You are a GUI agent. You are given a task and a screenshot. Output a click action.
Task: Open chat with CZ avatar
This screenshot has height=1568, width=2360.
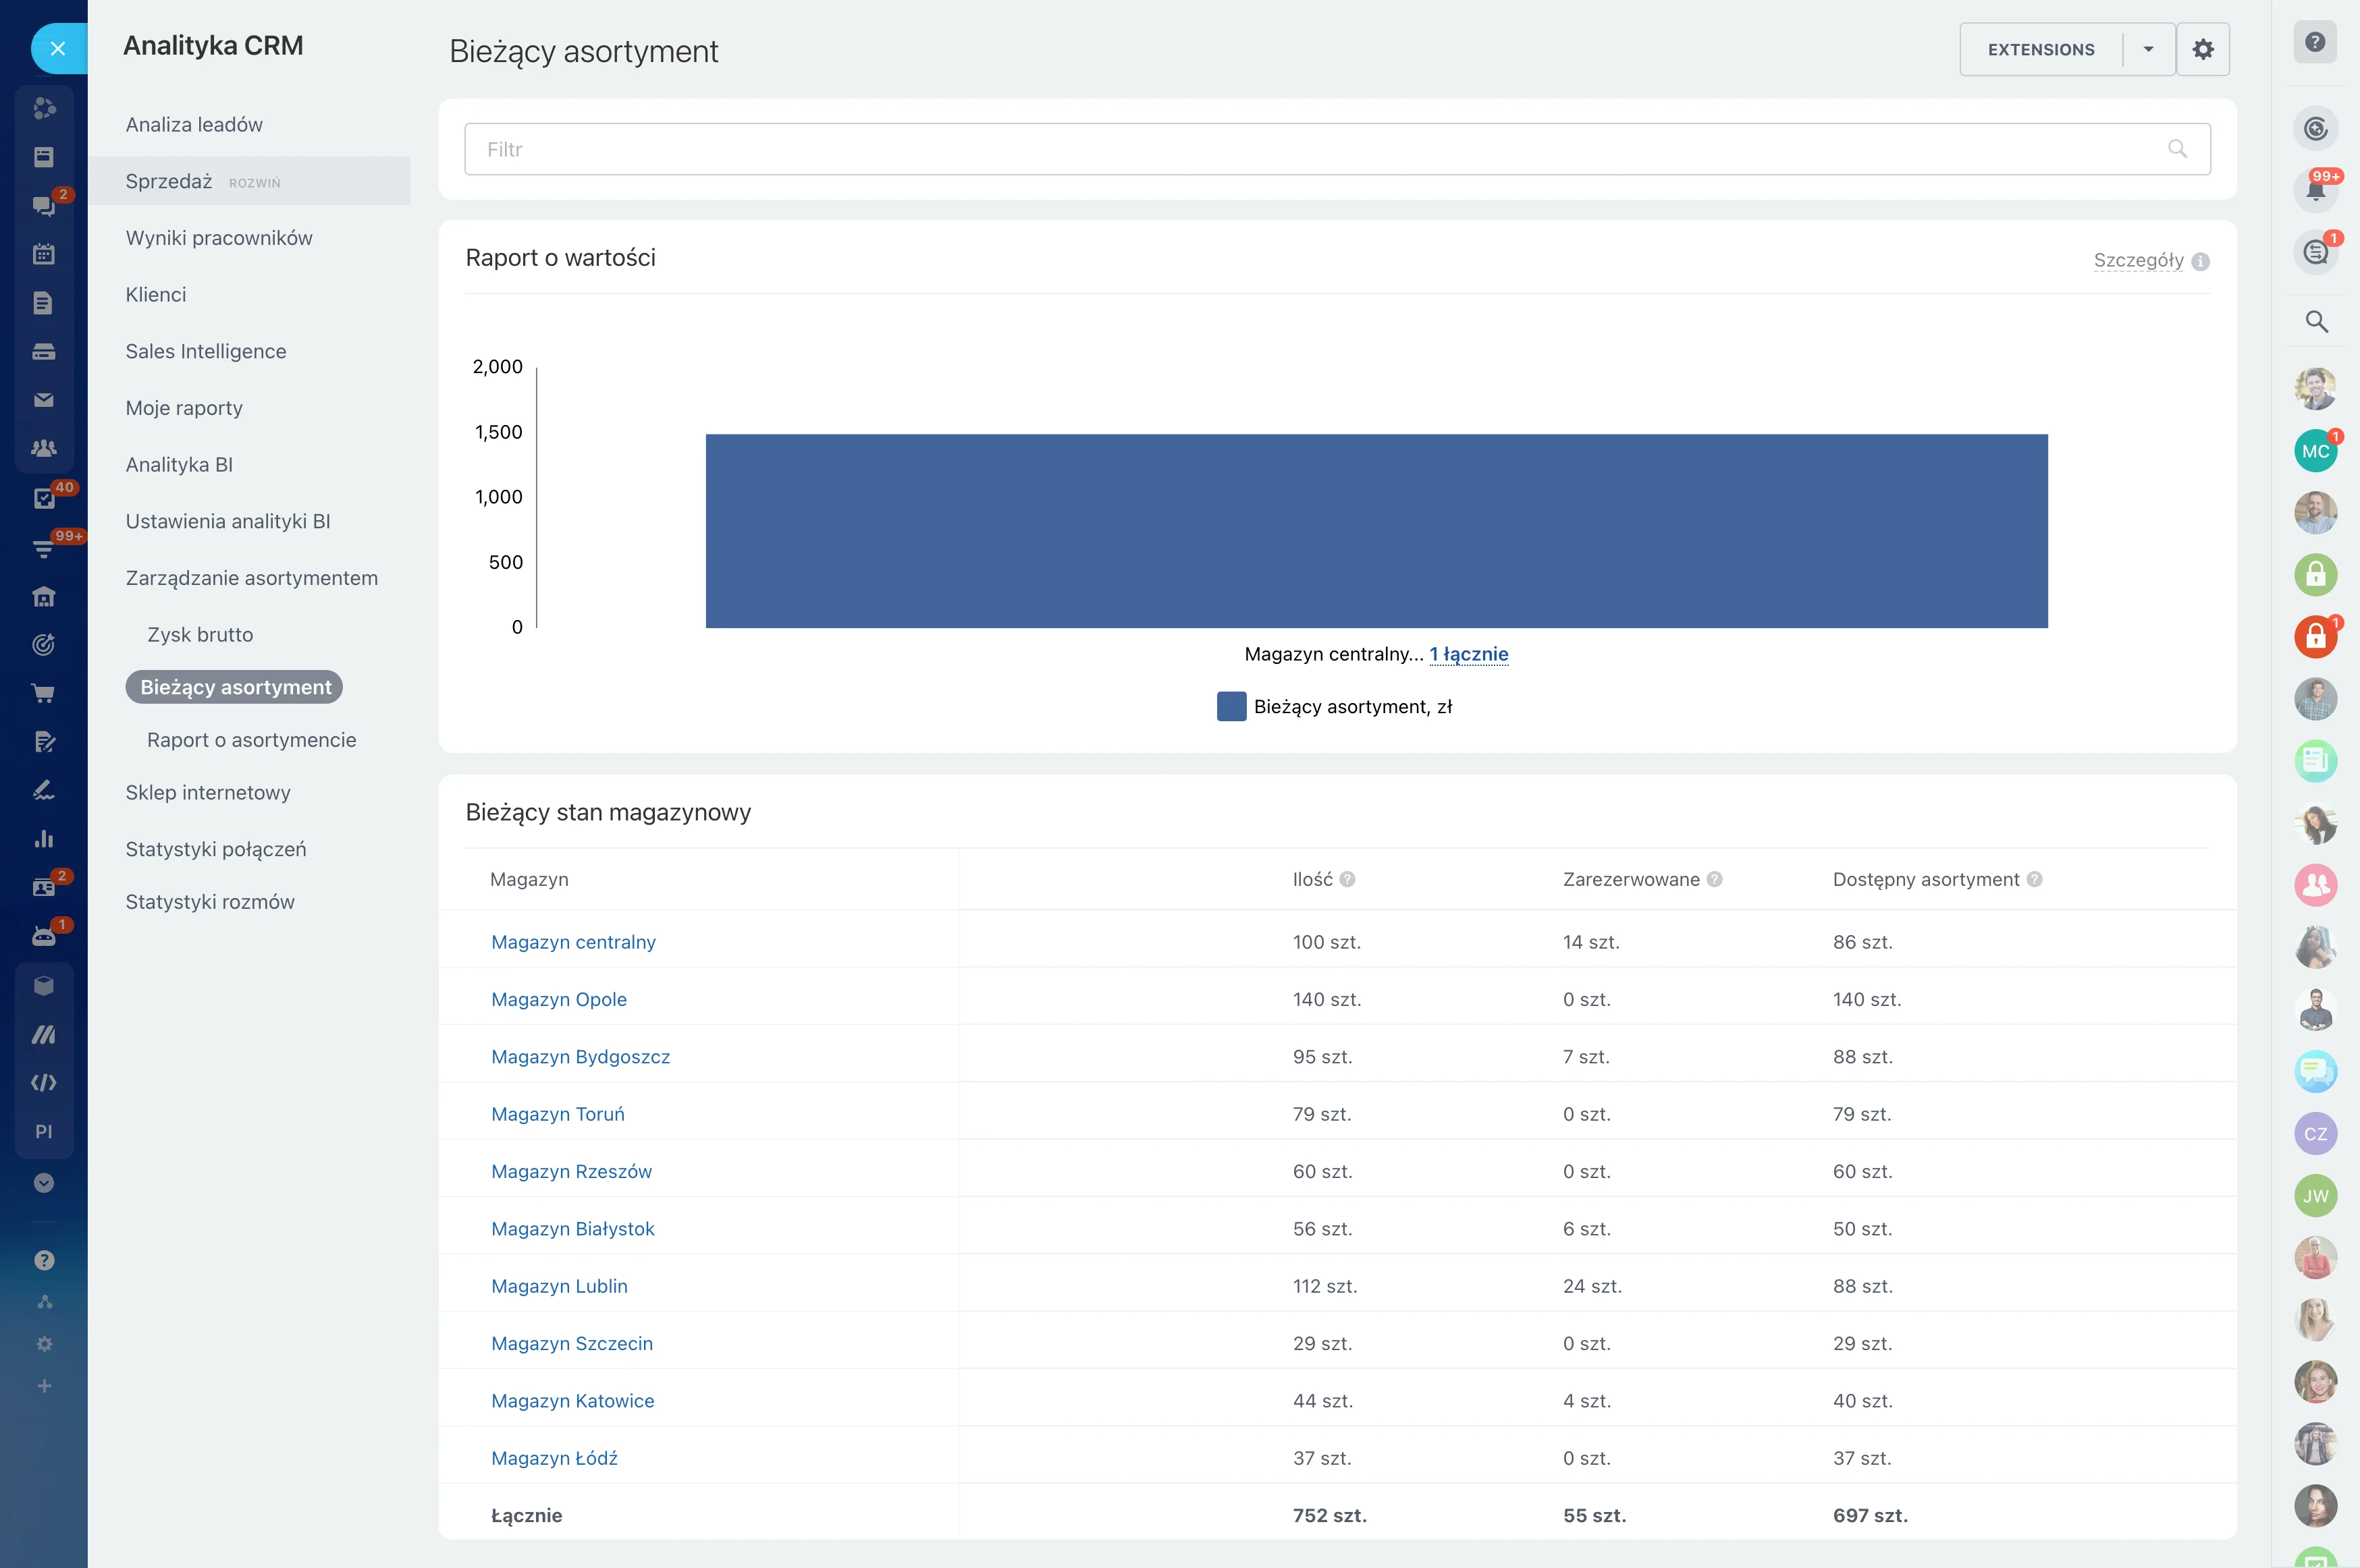[2315, 1134]
